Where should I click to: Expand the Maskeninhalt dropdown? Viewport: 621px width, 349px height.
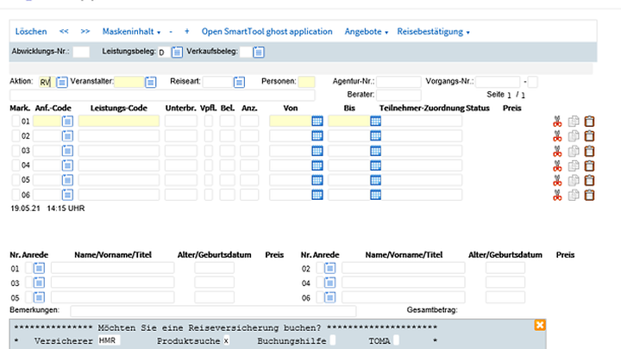click(x=134, y=32)
